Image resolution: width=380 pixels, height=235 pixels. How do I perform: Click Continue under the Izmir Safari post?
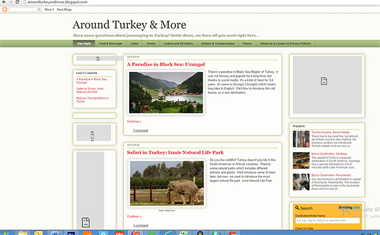[134, 217]
